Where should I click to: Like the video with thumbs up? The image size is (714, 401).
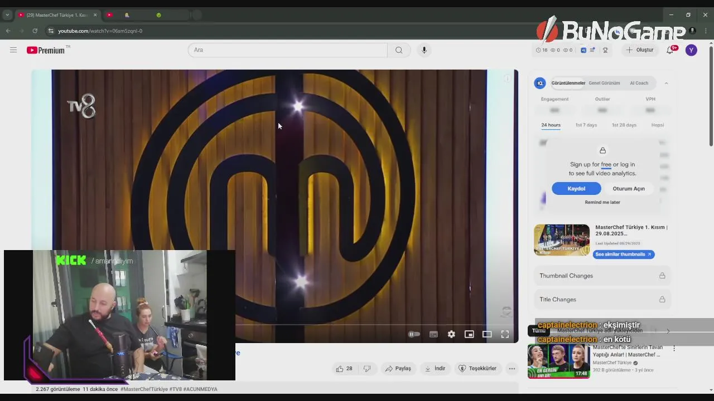click(339, 369)
